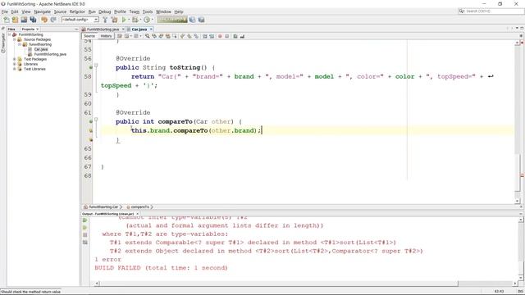Screen dimensions: 525x295
Task: Click the Profile Project clock icon
Action: (x=147, y=20)
